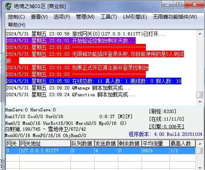Click the 最高人数 column header
This screenshot has height=170, width=205.
(183, 144)
